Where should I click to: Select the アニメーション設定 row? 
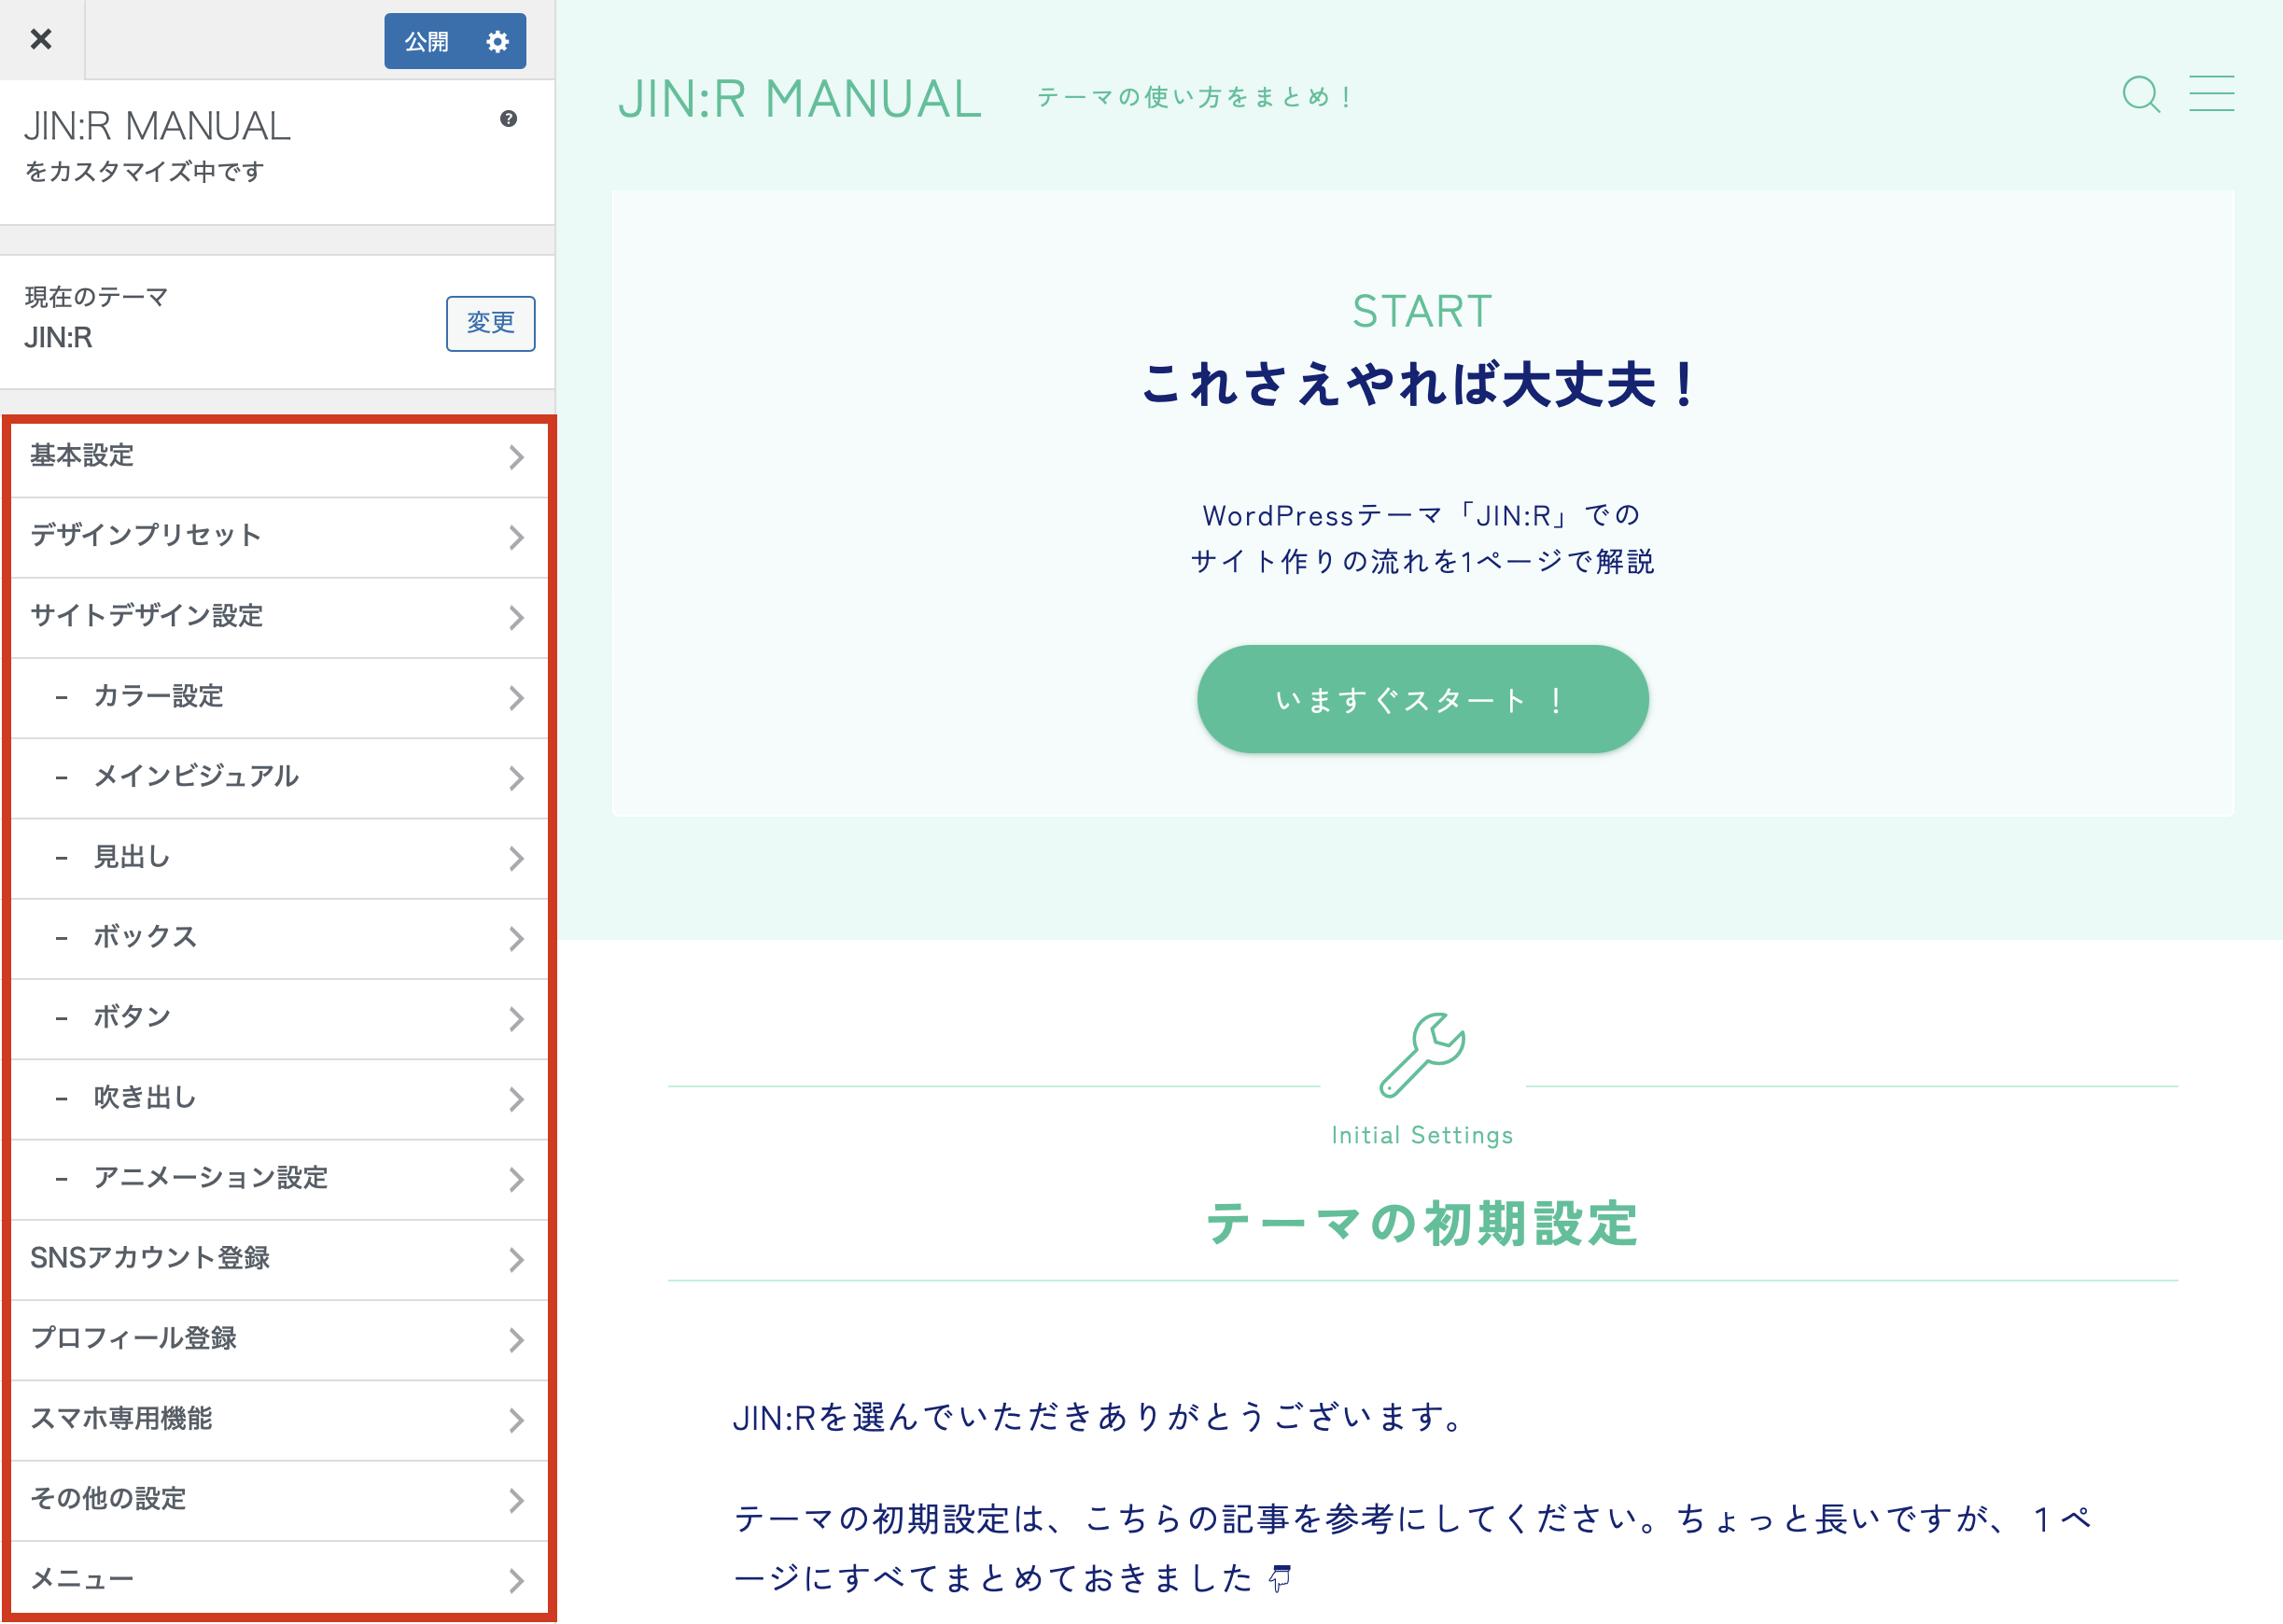(279, 1179)
